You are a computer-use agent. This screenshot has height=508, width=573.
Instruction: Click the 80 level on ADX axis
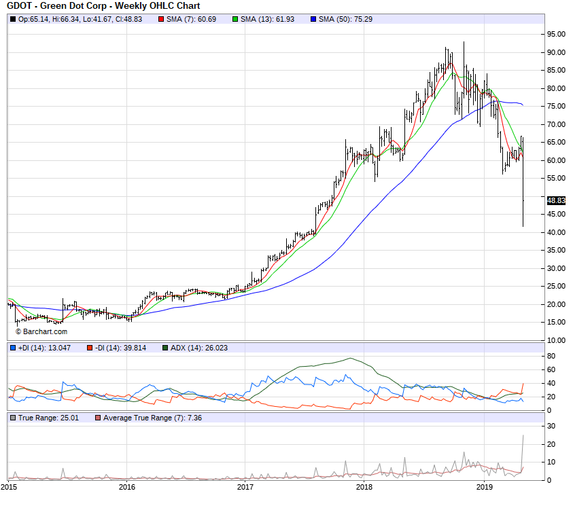point(551,356)
